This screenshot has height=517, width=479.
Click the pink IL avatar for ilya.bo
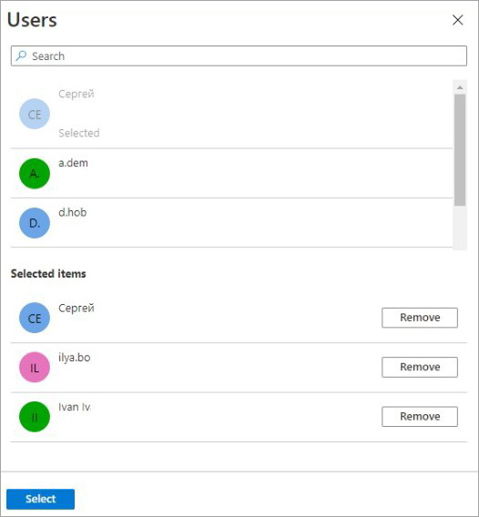point(35,367)
